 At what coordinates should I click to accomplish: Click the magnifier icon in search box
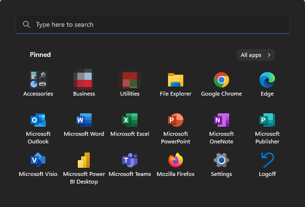coord(26,24)
